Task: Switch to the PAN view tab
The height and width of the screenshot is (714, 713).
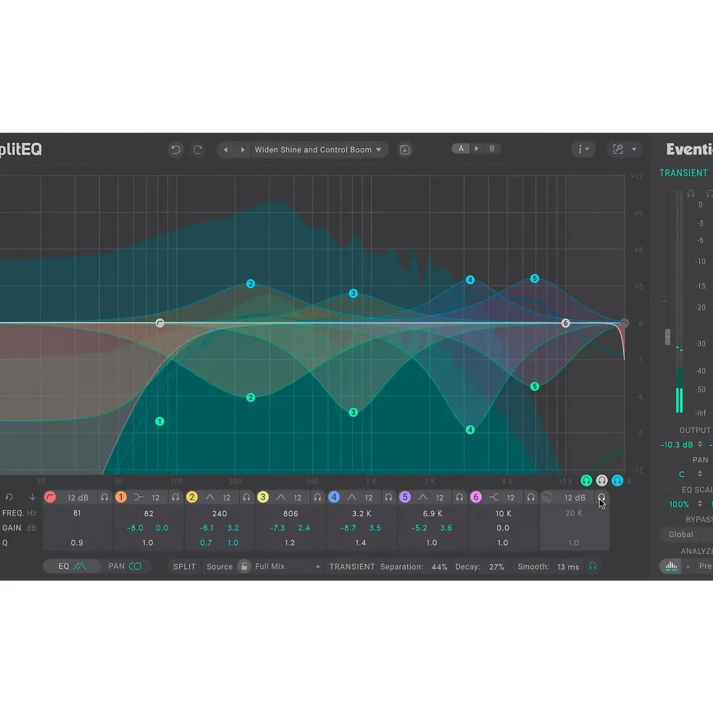Action: click(125, 566)
